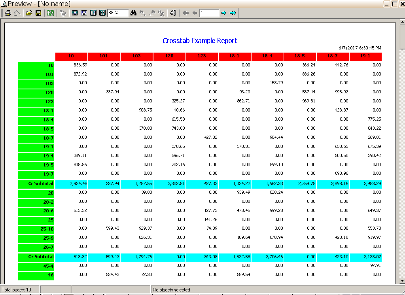The height and width of the screenshot is (295, 405).
Task: Select green row header 18-4
Action: point(36,120)
